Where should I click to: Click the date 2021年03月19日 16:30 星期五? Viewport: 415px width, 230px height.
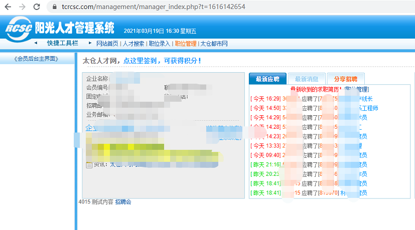160,31
